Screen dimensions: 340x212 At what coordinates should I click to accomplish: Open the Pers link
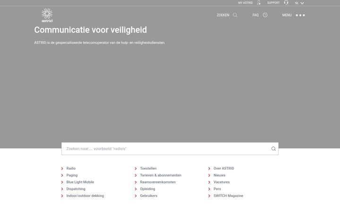pyautogui.click(x=217, y=189)
